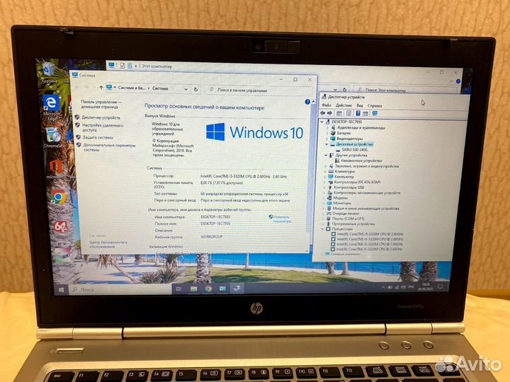Click Система и бе... breadcrumb in address bar

(x=132, y=88)
